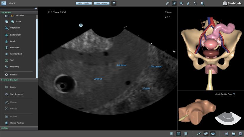This screenshot has height=137, width=244.
Task: Adjust Gain/Contrast setting
Action: [16, 54]
